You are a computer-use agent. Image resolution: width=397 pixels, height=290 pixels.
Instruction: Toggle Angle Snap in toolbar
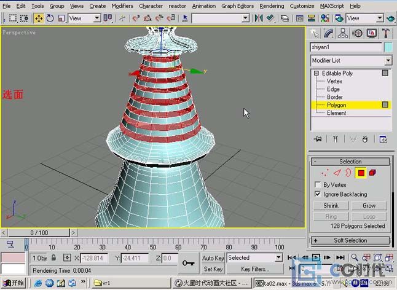pyautogui.click(x=147, y=18)
